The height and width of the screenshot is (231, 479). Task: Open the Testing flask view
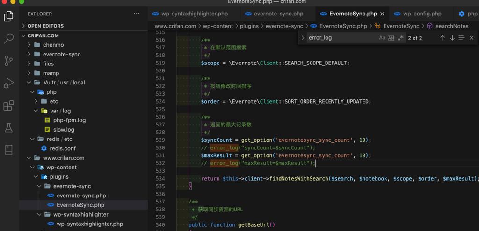click(x=8, y=128)
